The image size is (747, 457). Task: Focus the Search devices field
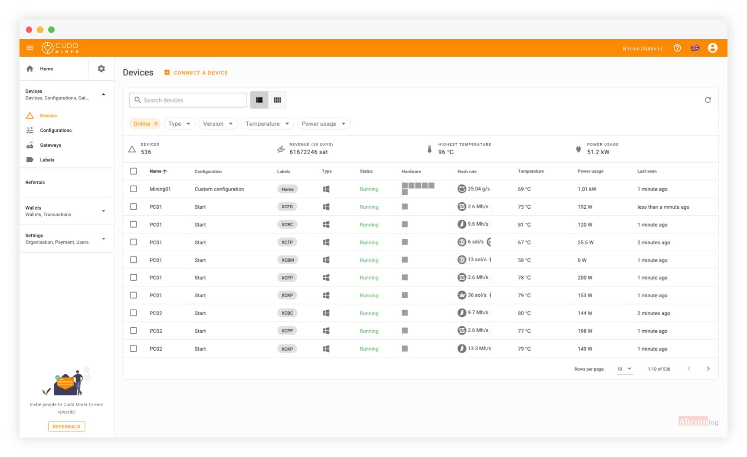click(x=188, y=100)
